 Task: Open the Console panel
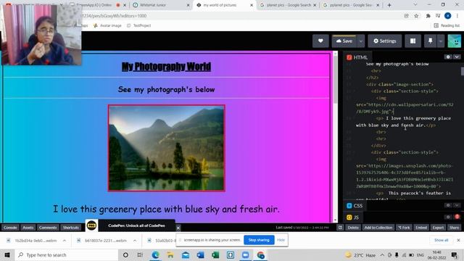coord(10,228)
